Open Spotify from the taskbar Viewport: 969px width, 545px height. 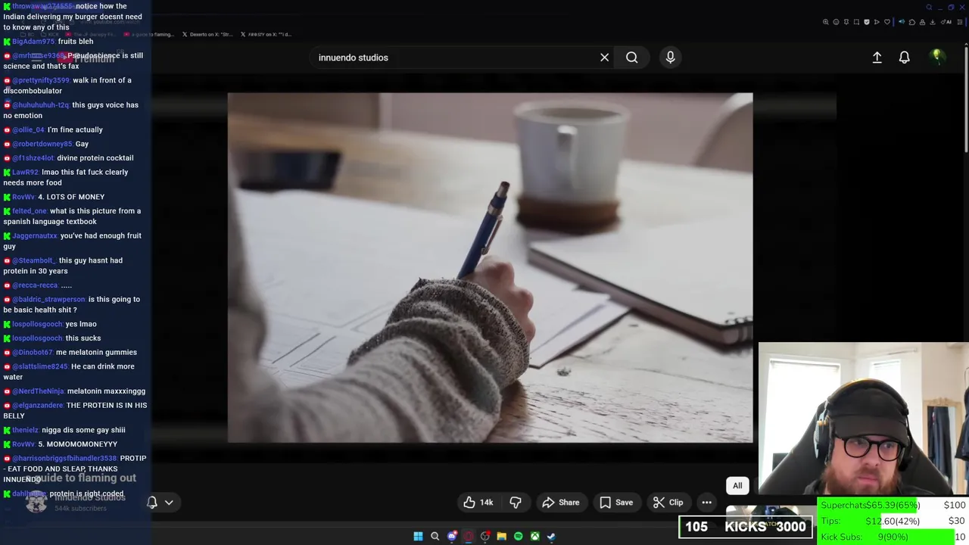pos(519,536)
